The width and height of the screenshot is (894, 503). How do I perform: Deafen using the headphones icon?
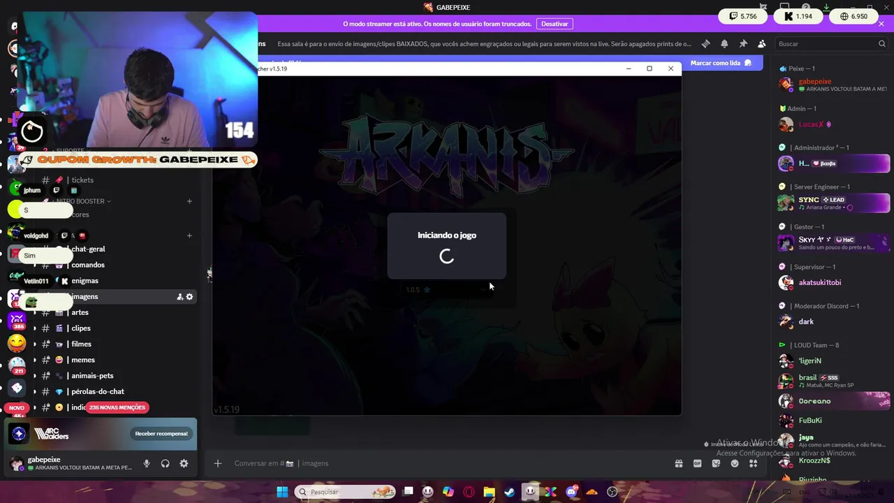(x=165, y=463)
